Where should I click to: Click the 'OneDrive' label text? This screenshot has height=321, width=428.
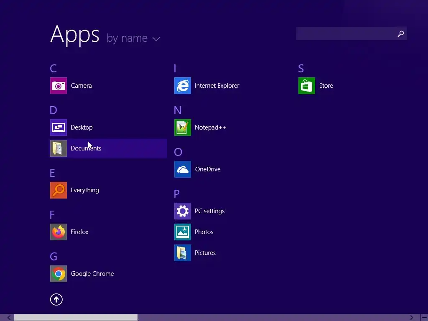(208, 169)
